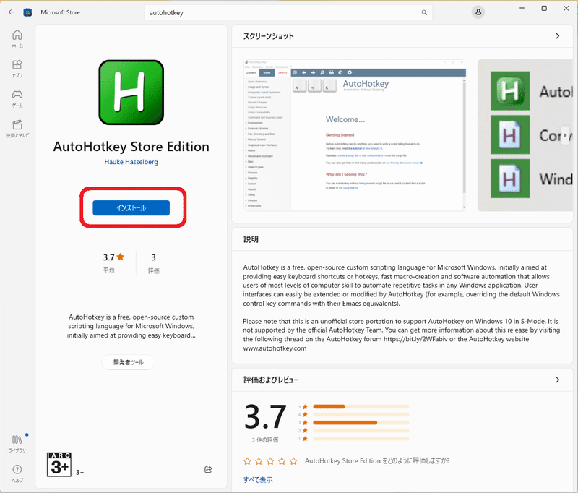Click the すべて表示 (Show all) link
578x493 pixels.
258,480
